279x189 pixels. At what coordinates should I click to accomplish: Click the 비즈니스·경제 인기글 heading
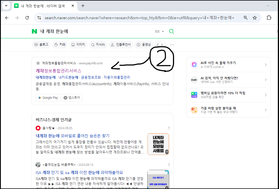click(54, 120)
